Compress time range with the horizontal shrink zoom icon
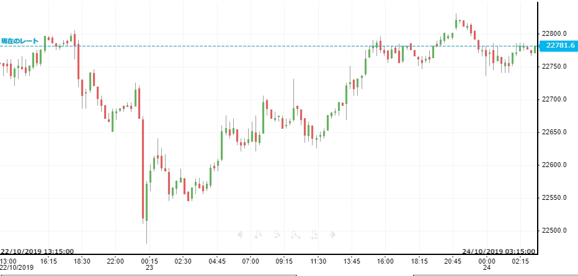This screenshot has height=276, width=578. [314, 235]
